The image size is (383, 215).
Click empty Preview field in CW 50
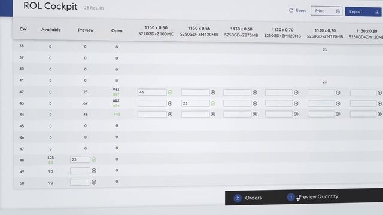80,182
